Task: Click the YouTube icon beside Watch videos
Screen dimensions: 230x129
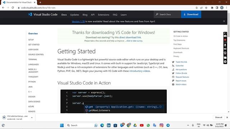Action: (173, 85)
